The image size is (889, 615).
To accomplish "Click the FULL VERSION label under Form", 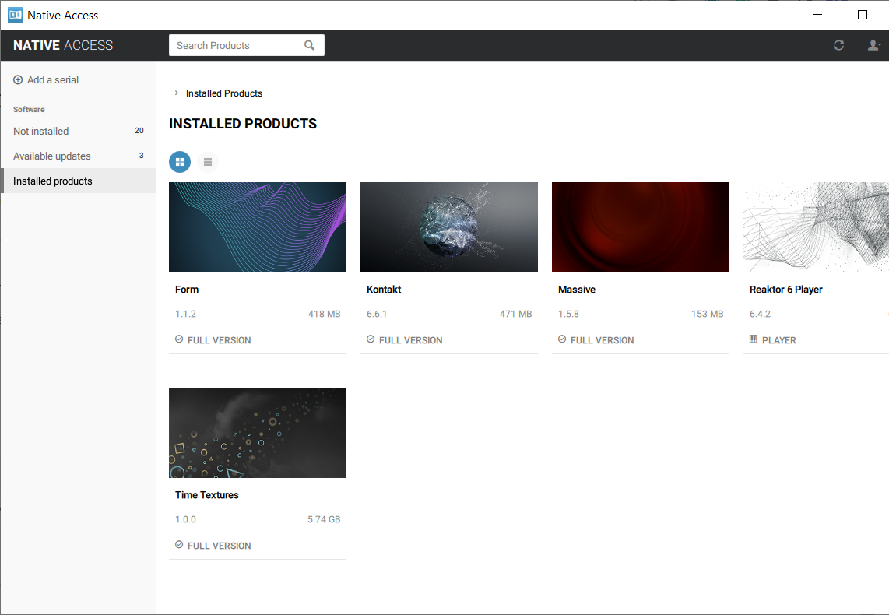I will (x=219, y=340).
